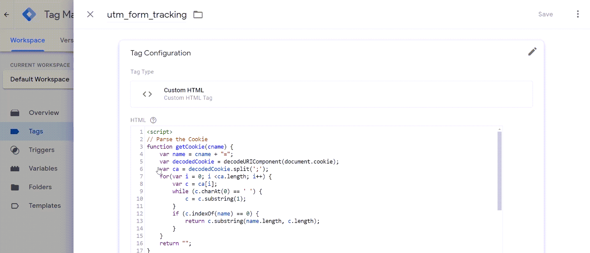This screenshot has height=253, width=590.
Task: Click the 'return "";' code line
Action: (x=176, y=243)
